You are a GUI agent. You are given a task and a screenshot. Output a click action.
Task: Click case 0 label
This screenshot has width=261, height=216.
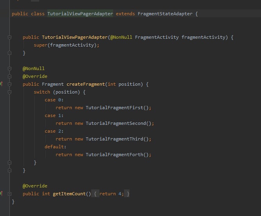pyautogui.click(x=54, y=100)
